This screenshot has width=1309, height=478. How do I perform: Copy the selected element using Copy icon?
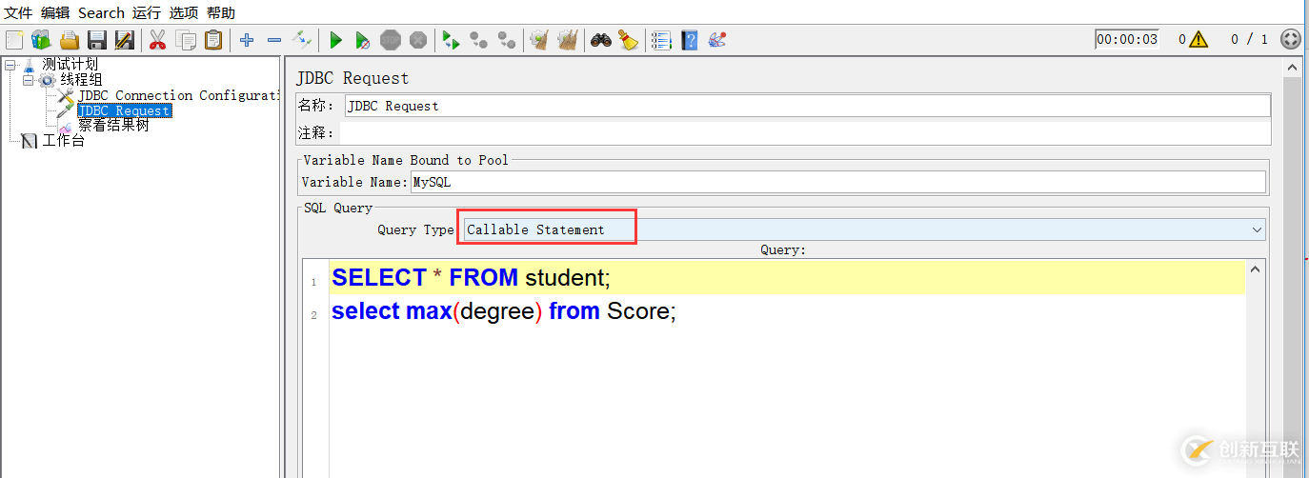[186, 40]
